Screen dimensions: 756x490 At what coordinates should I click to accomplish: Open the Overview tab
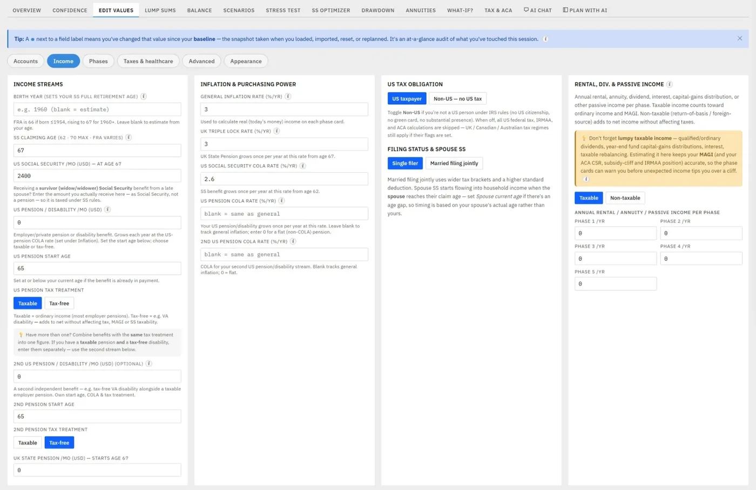[26, 10]
